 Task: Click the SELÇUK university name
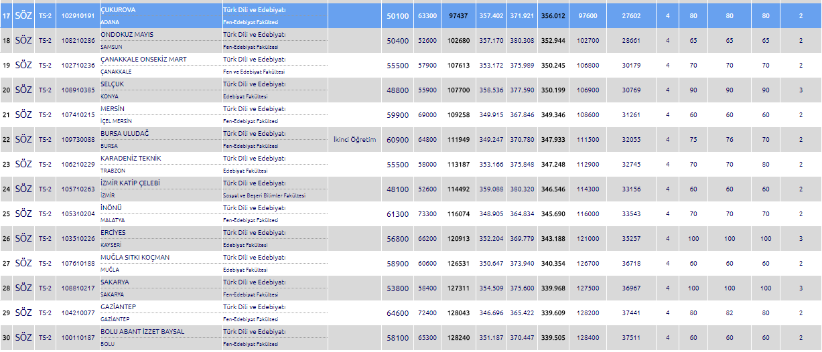point(112,84)
